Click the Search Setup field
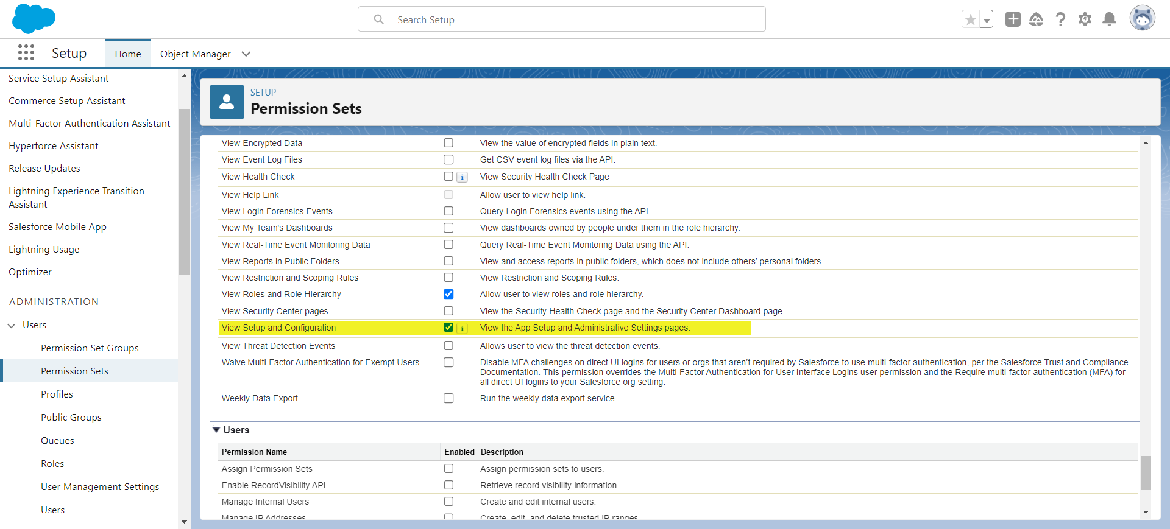The height and width of the screenshot is (529, 1170). click(x=561, y=19)
